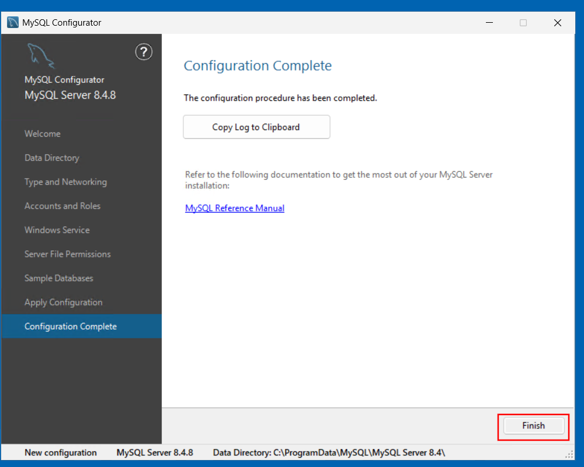The image size is (584, 467).
Task: Click the MySQL Configurator title bar icon
Action: pyautogui.click(x=13, y=22)
